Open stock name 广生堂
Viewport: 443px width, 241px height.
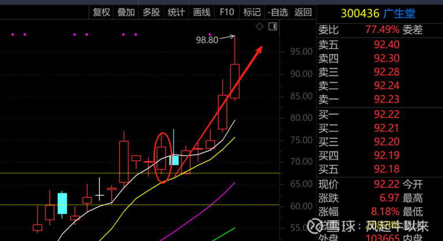[399, 13]
